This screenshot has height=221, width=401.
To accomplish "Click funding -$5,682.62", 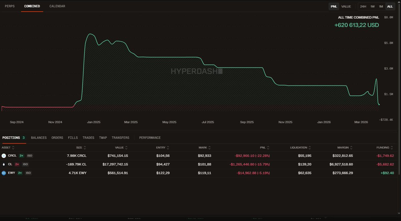I will pyautogui.click(x=385, y=164).
